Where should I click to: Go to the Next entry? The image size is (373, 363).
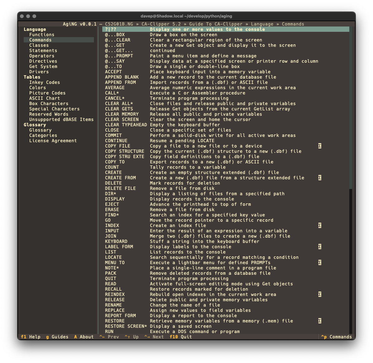coord(154,336)
